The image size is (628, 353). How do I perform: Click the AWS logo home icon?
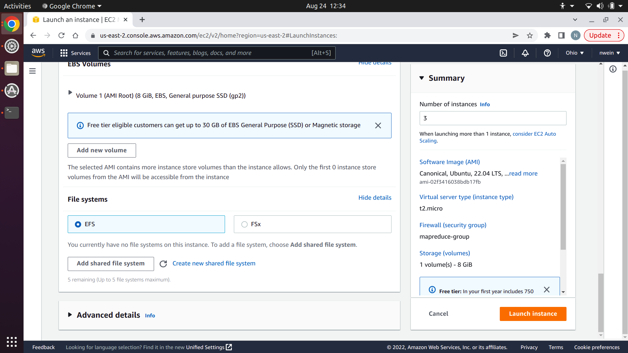[x=38, y=53]
